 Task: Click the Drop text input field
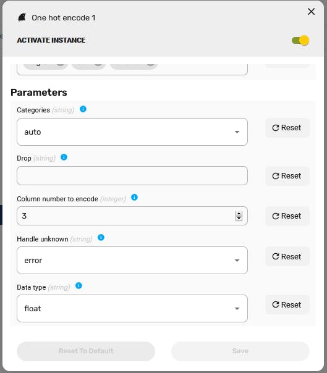click(132, 176)
